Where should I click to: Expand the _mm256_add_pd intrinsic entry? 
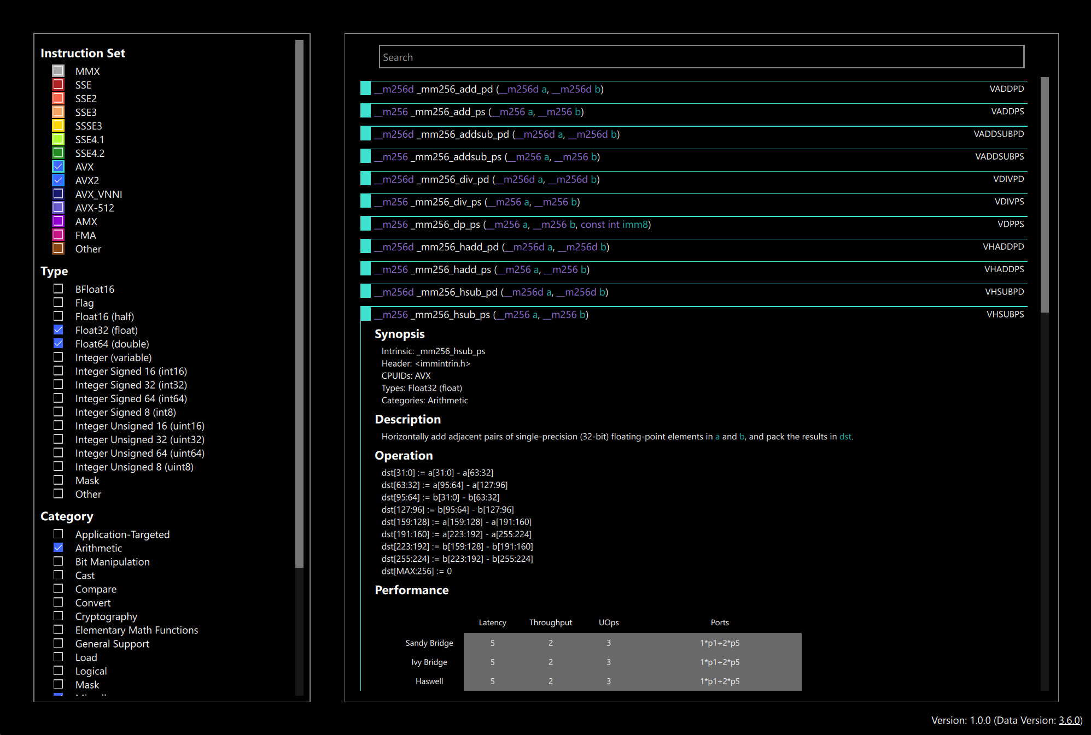click(454, 89)
